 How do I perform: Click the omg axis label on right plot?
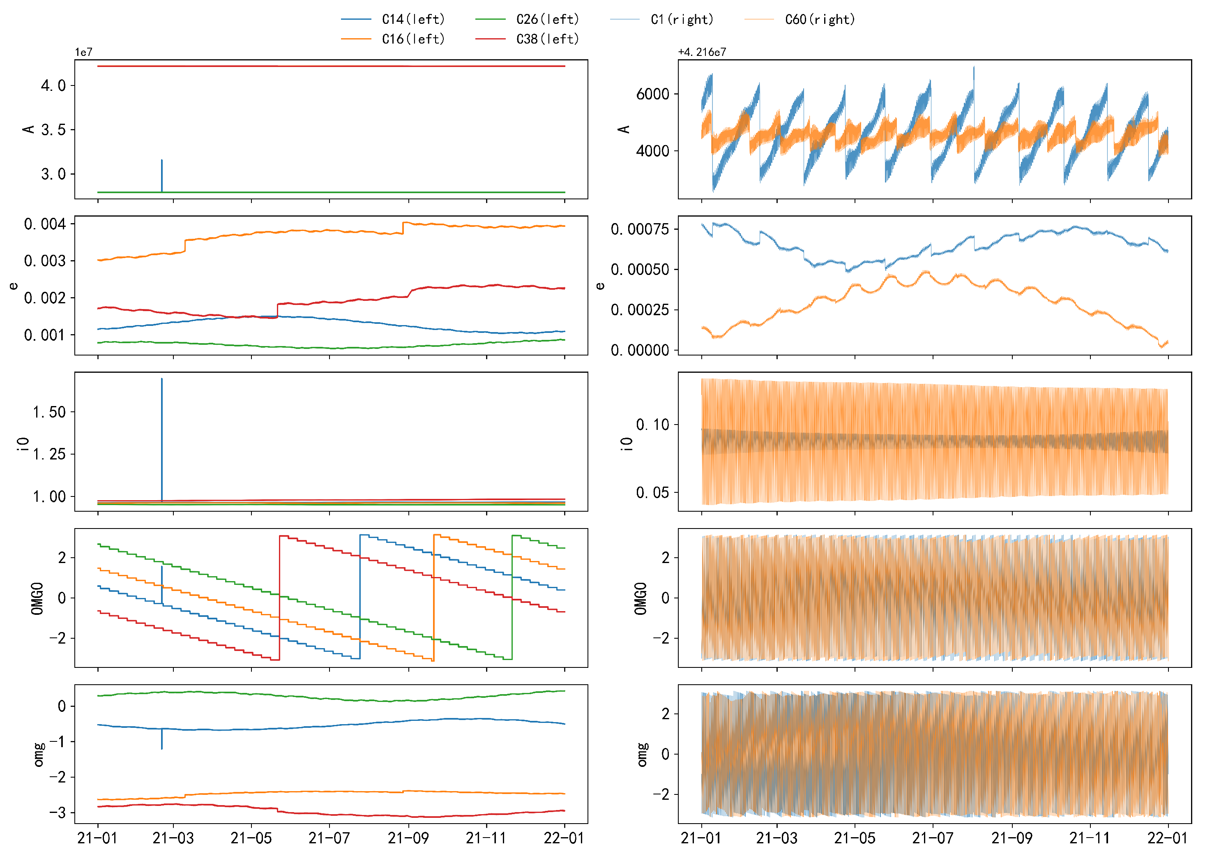(642, 755)
